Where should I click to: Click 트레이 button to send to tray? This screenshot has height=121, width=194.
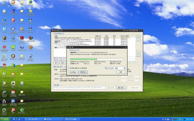(83, 72)
